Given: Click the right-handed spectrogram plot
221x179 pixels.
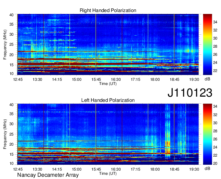Looking at the screenshot, I should [x=108, y=44].
